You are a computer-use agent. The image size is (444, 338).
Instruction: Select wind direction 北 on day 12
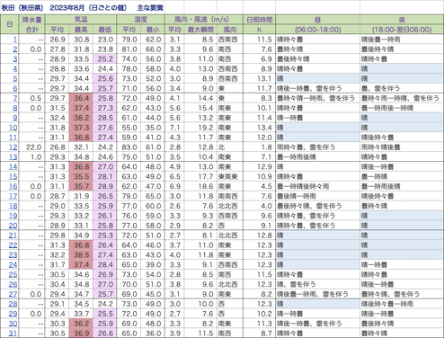pyautogui.click(x=221, y=147)
